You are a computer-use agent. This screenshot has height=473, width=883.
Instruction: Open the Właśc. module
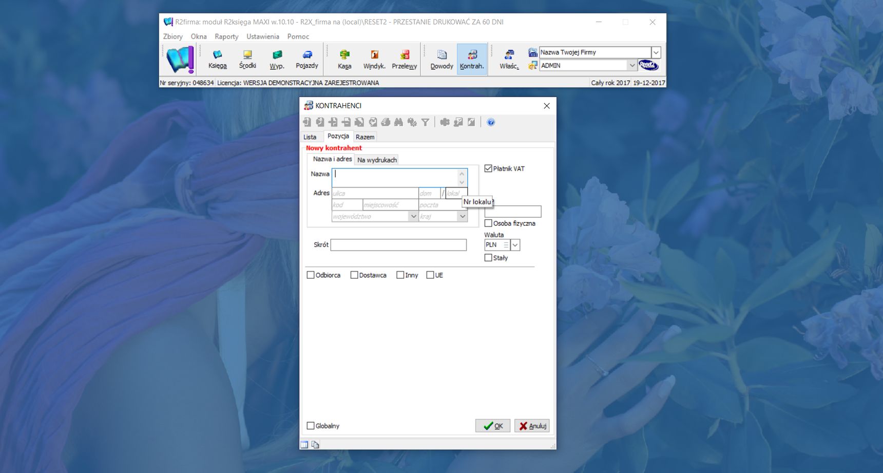click(509, 59)
